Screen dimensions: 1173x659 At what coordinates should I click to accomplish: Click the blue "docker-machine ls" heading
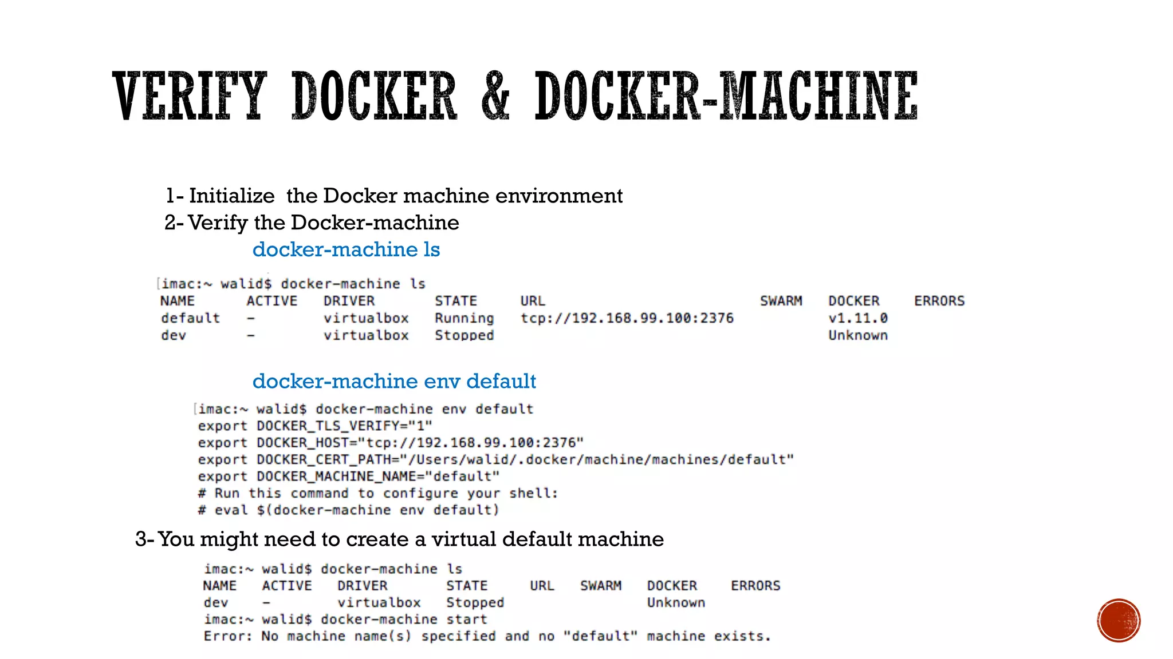[x=346, y=249]
